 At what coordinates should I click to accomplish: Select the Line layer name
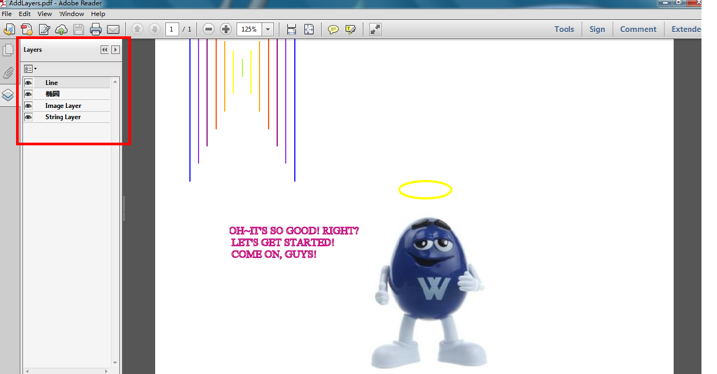51,83
